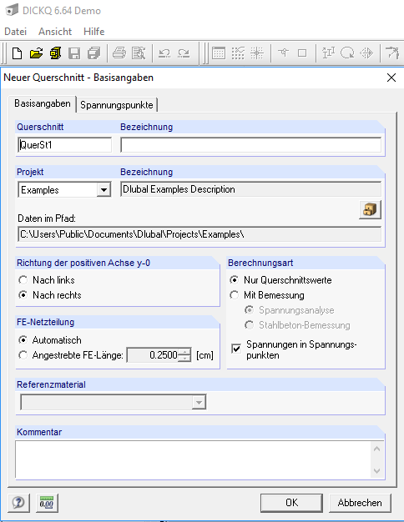
Task: Decrease FE-Länge with spinner down arrow
Action: 184,359
